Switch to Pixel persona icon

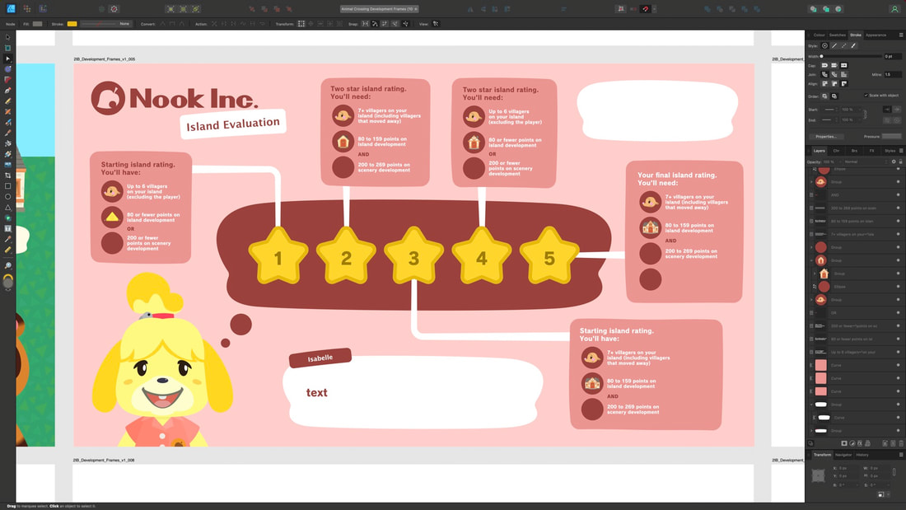[x=26, y=9]
